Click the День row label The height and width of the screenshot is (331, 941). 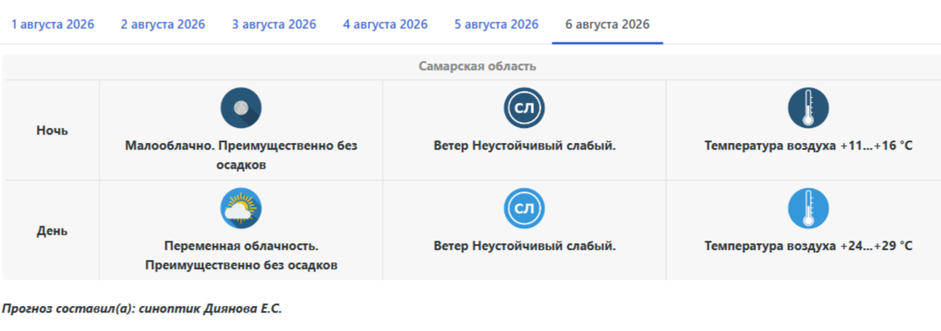[52, 231]
